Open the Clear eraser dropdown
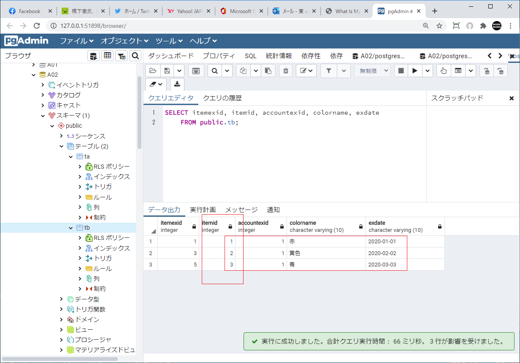Screen dimensions: 520x363 156,84
